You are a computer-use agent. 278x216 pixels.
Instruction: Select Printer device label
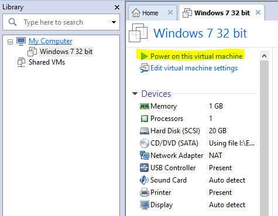[161, 193]
